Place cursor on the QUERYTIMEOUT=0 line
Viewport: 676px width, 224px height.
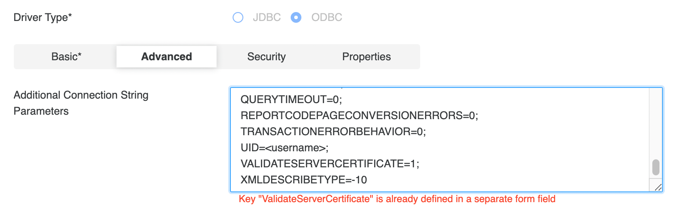[x=291, y=100]
